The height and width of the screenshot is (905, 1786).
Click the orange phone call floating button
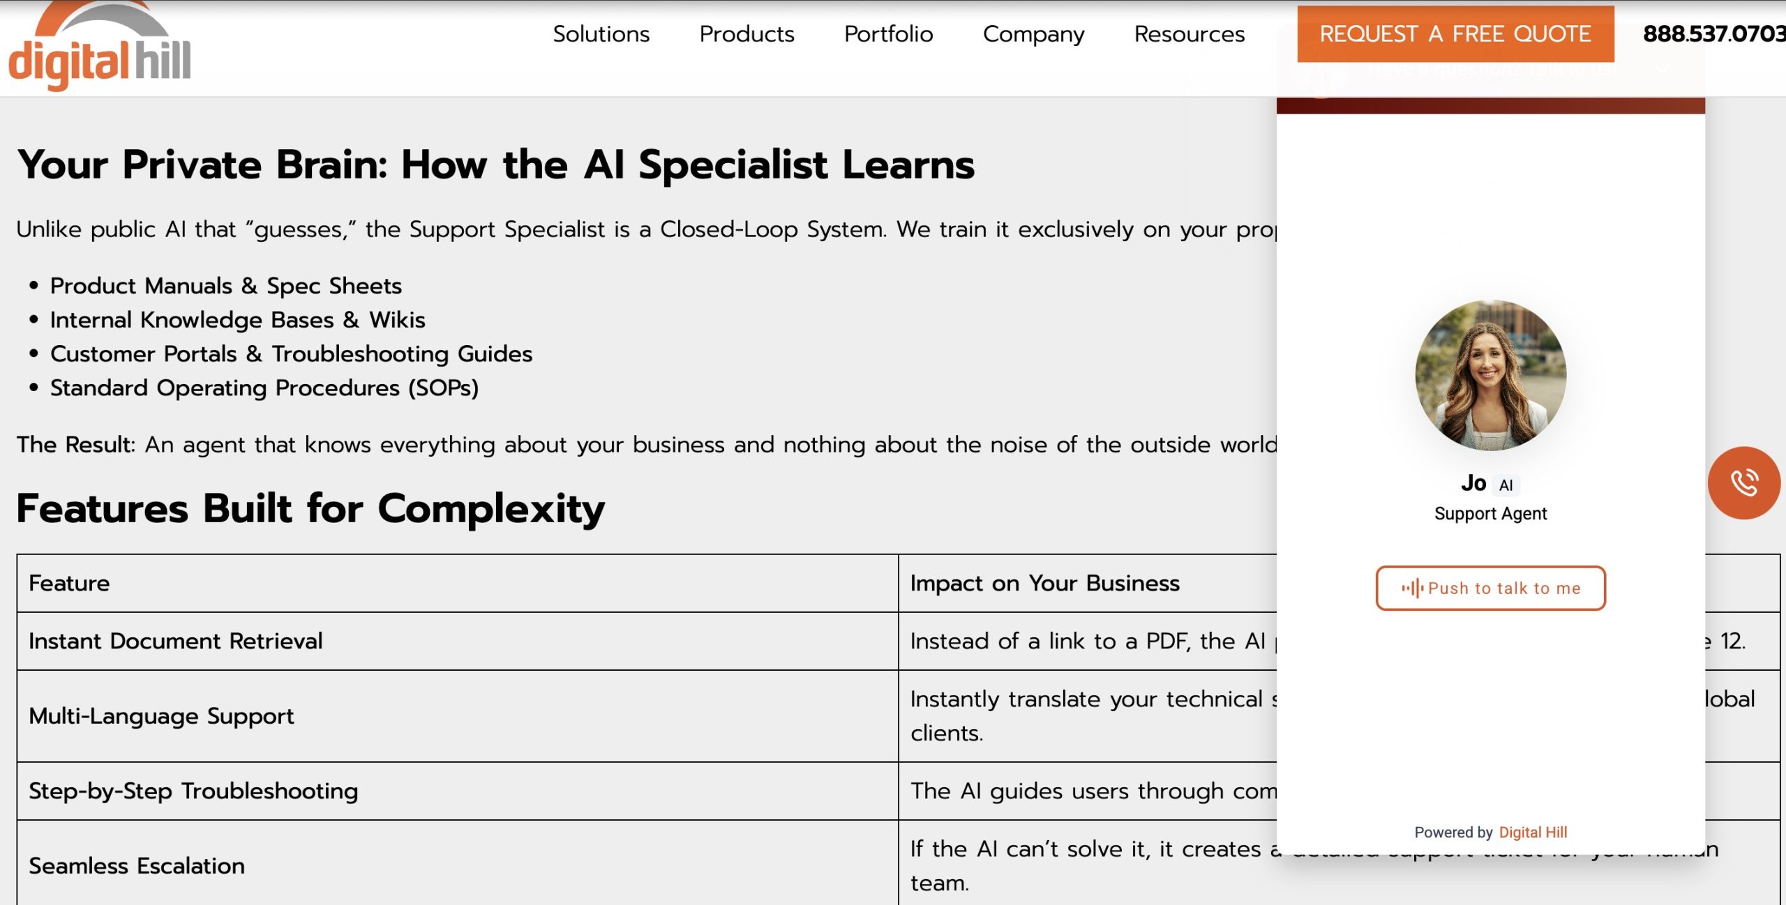pos(1743,483)
